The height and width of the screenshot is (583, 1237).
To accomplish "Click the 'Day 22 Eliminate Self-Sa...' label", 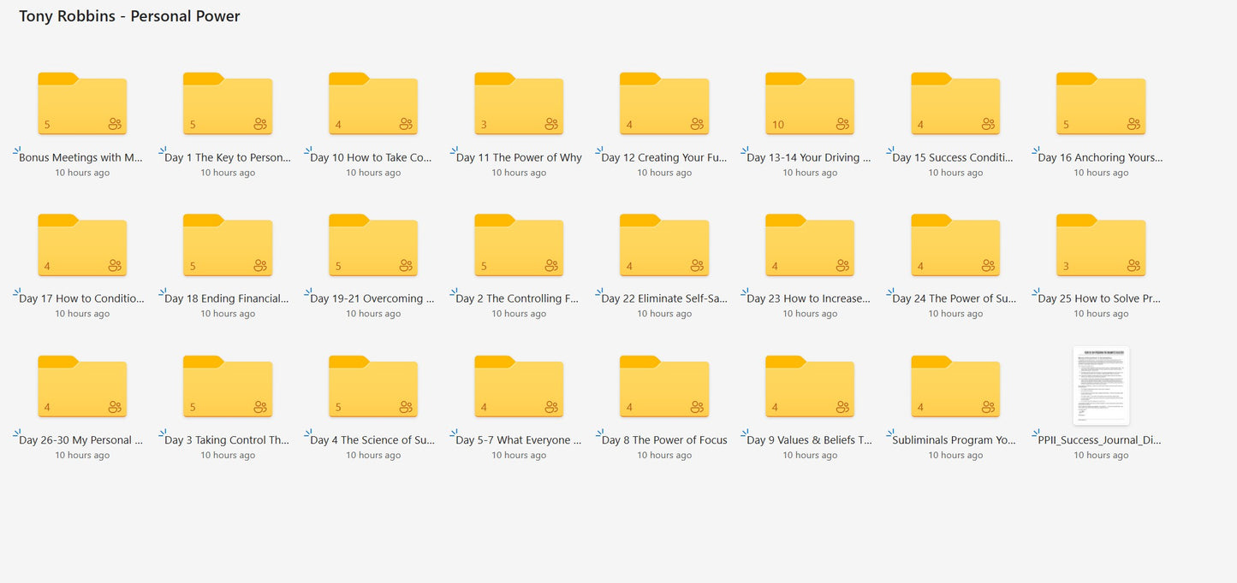I will click(x=664, y=298).
